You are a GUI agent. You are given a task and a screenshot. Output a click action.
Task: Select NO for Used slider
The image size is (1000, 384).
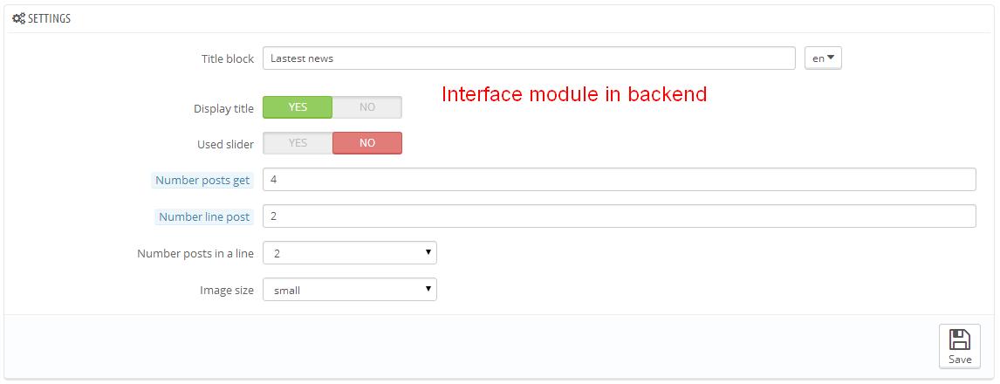[x=367, y=143]
